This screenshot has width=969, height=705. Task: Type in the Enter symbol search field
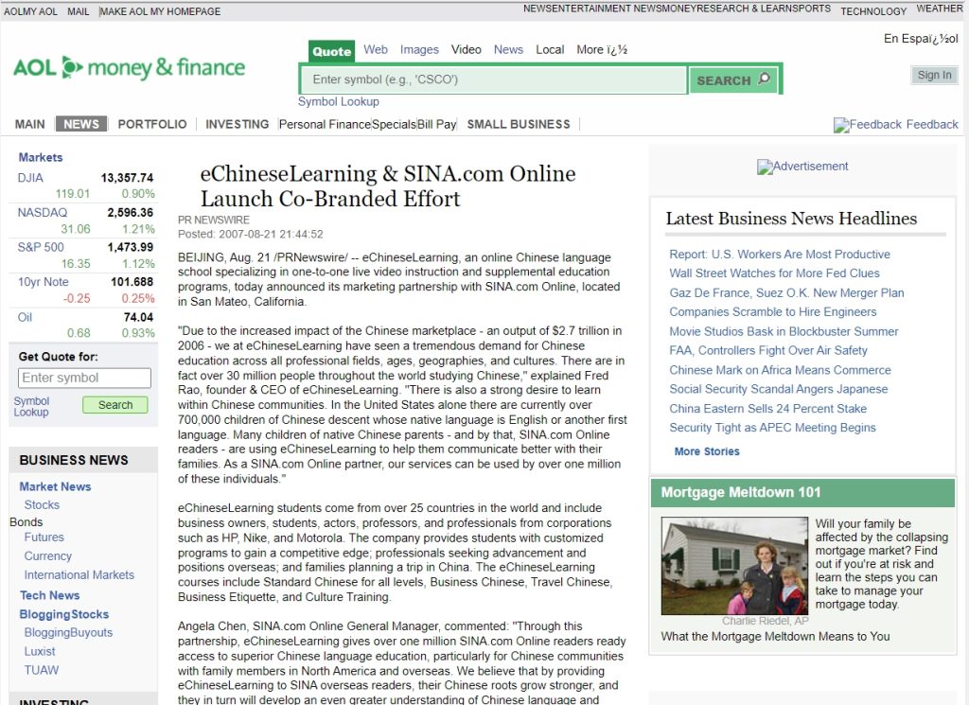pos(493,79)
